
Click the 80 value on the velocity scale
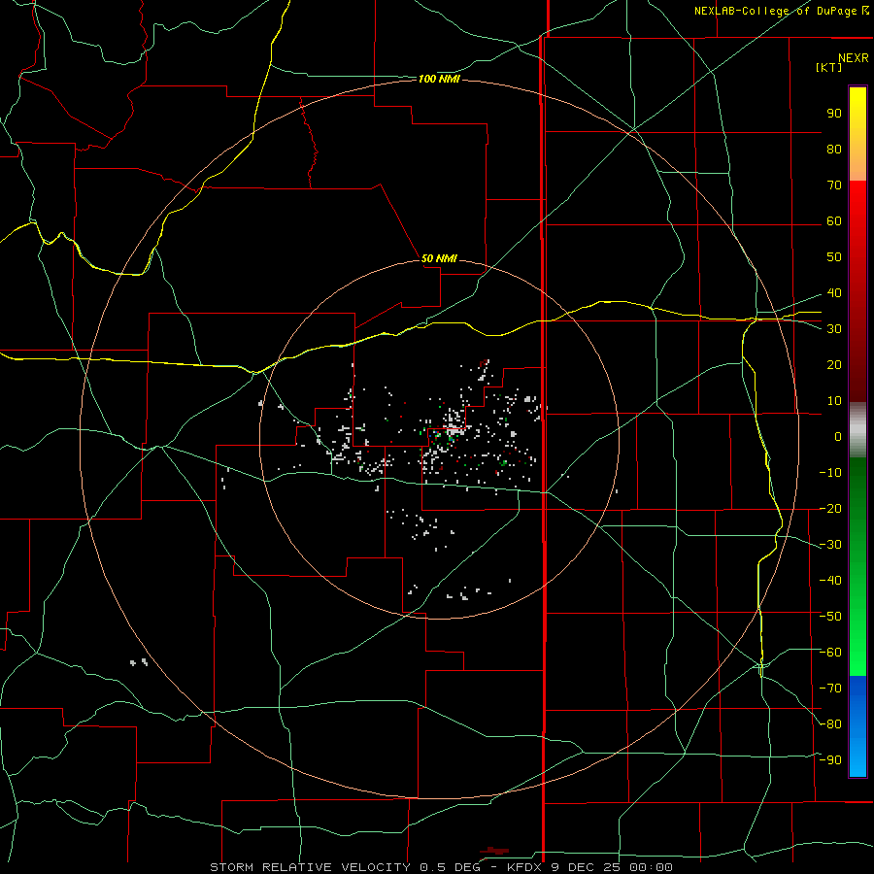834,150
